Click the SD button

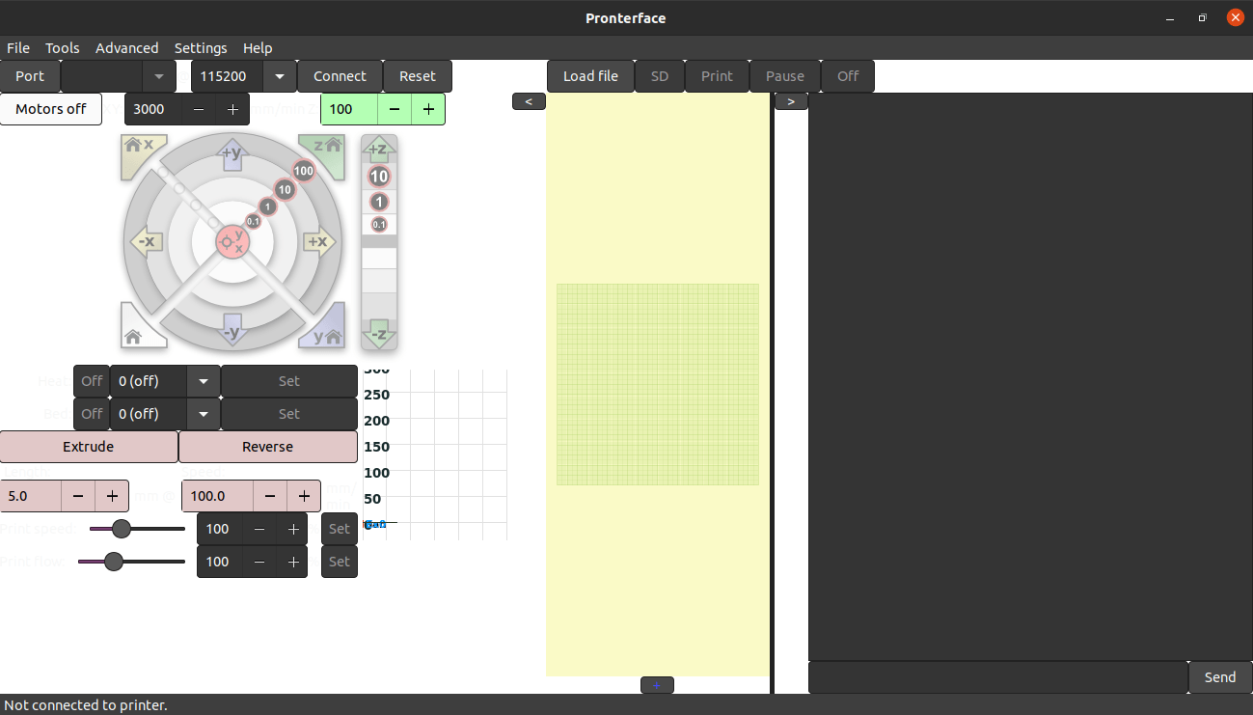pos(660,76)
